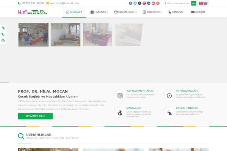Viewport: 227px width, 151px height.
Task: Open the office with purple chairs thumbnail
Action: [x=98, y=35]
